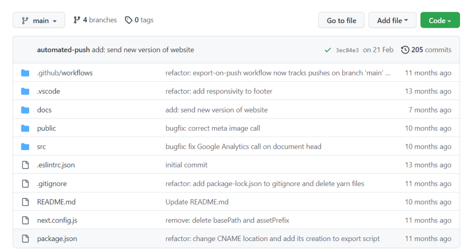Click the docs folder icon

(x=25, y=110)
